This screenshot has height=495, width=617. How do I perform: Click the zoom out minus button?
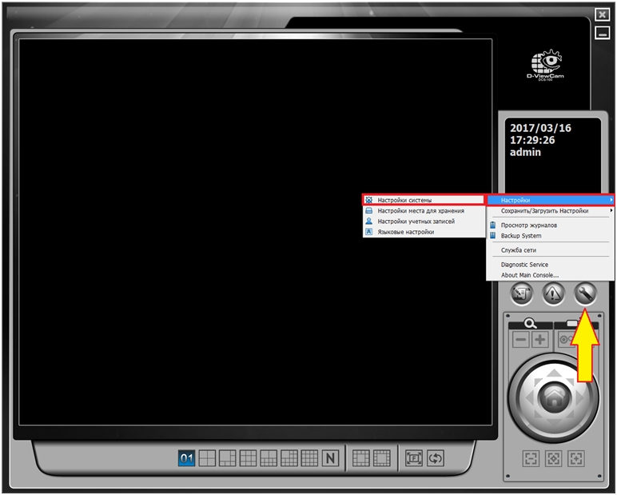[x=521, y=340]
